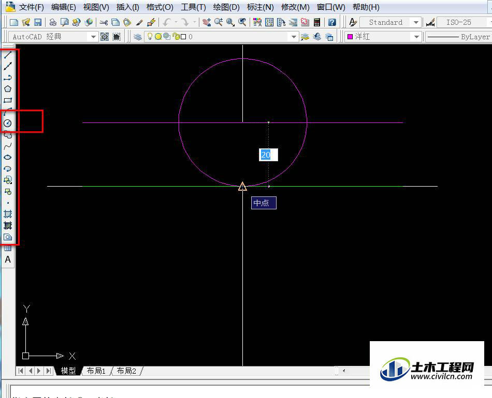This screenshot has height=398, width=492.
Task: Open Workspace Settings gear icon
Action: (x=105, y=37)
